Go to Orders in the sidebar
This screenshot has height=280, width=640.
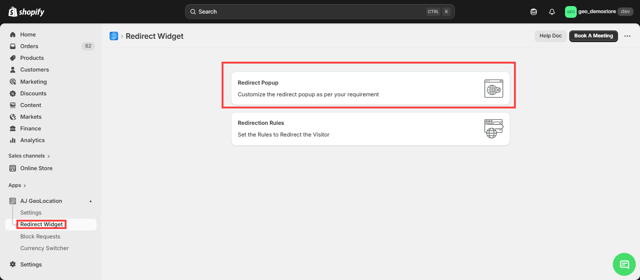29,46
